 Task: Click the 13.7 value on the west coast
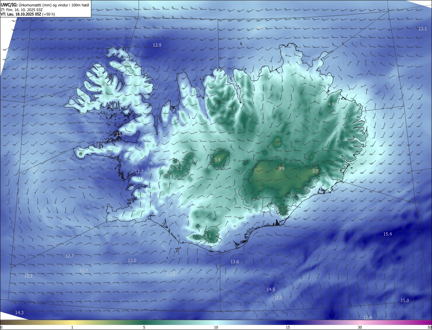click(139, 172)
